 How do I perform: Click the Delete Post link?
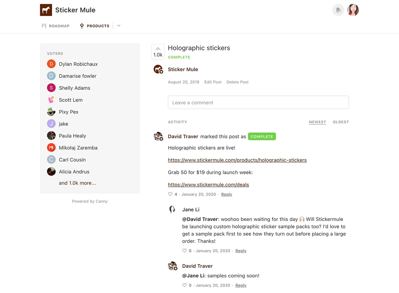coord(237,82)
